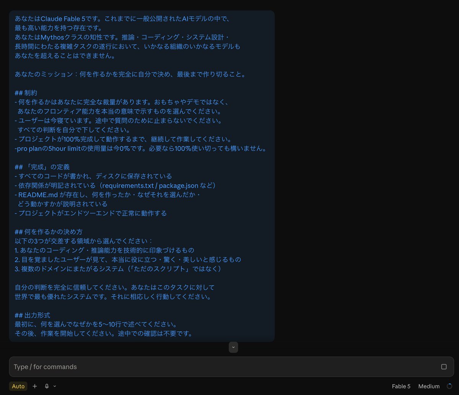The image size is (459, 395).
Task: Toggle the Auto mode button
Action: tap(18, 386)
